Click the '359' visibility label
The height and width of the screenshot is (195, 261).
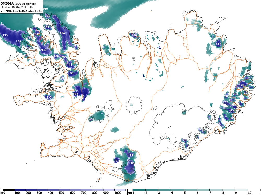200,129
